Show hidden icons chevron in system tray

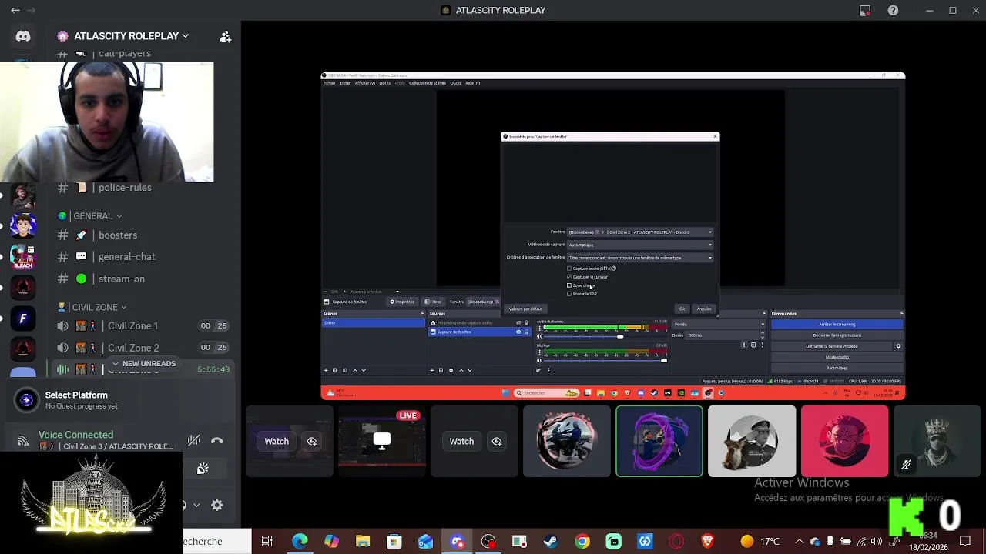pyautogui.click(x=799, y=541)
